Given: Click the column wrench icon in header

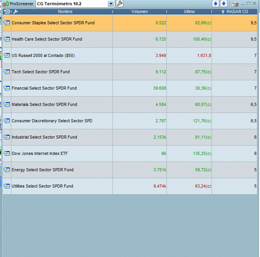Looking at the screenshot, I should coord(16,12).
